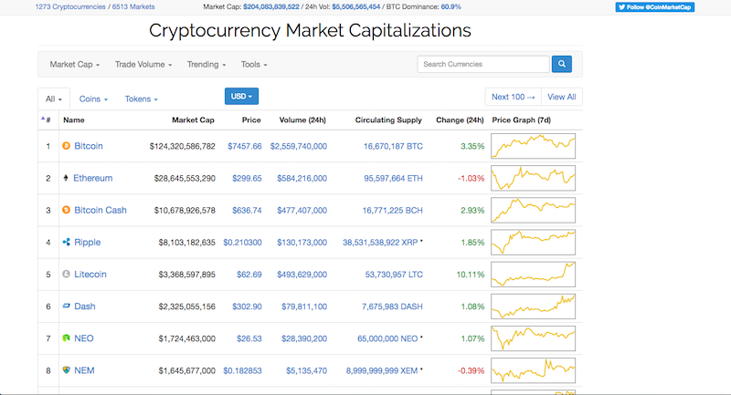Open the Tools dropdown menu

[254, 65]
